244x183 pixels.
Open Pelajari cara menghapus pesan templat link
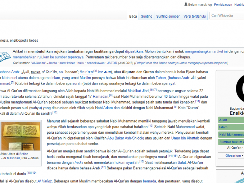[x=181, y=63]
